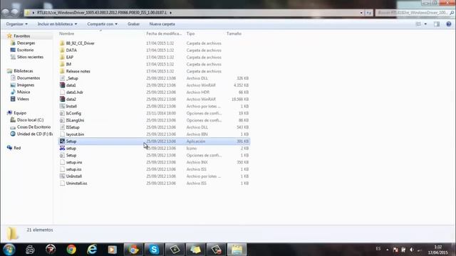456x256 pixels.
Task: Expand the address bar history dropdown
Action: 361,13
